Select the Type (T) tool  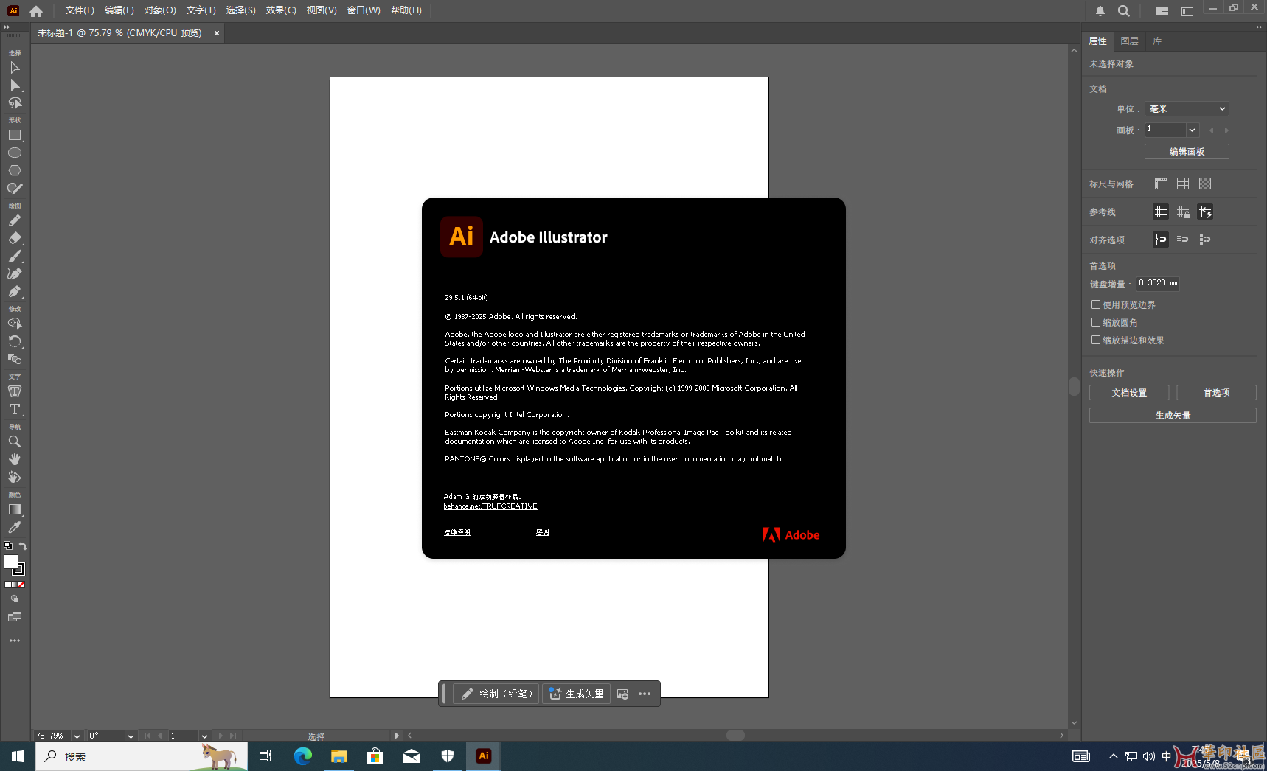14,409
